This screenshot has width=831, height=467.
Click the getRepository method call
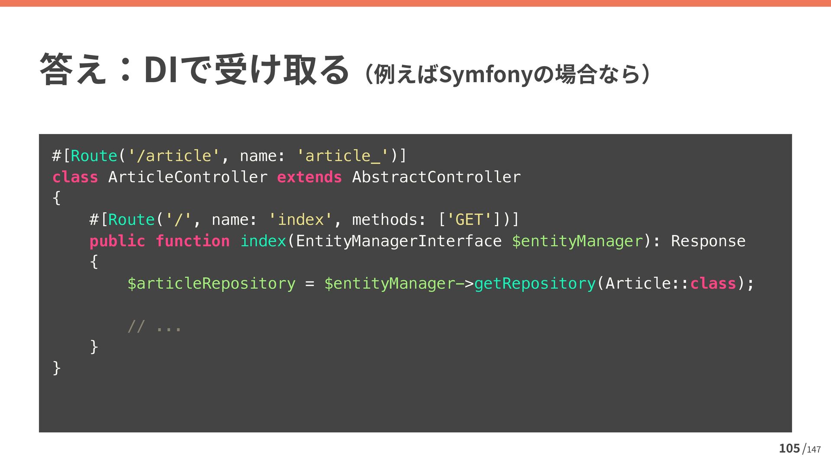pyautogui.click(x=535, y=283)
